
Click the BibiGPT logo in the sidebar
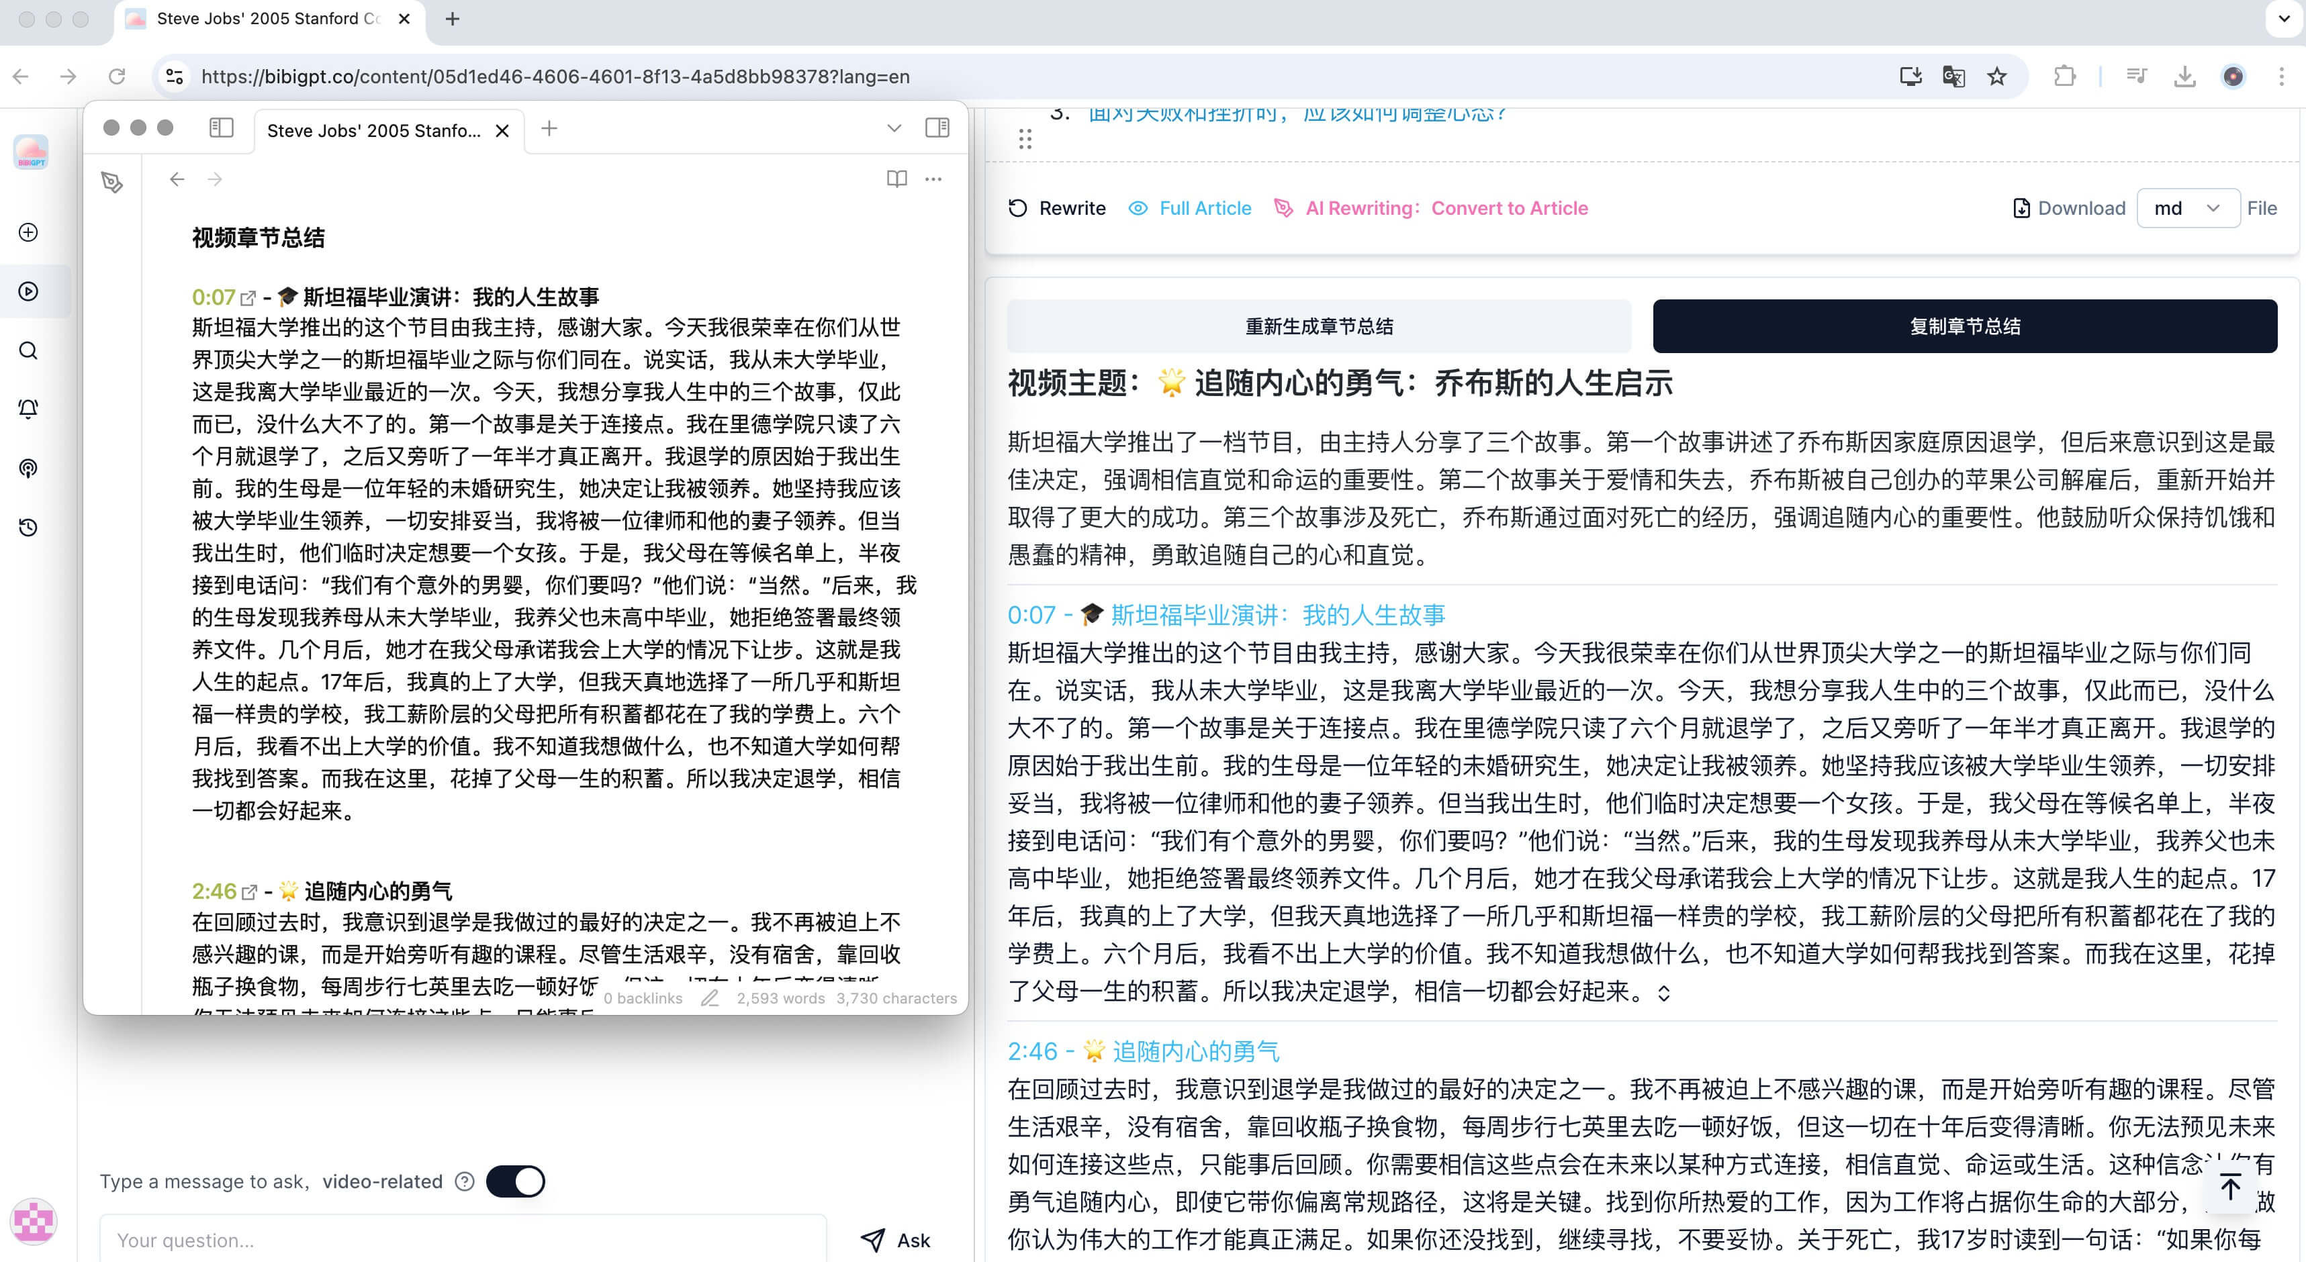[x=32, y=151]
